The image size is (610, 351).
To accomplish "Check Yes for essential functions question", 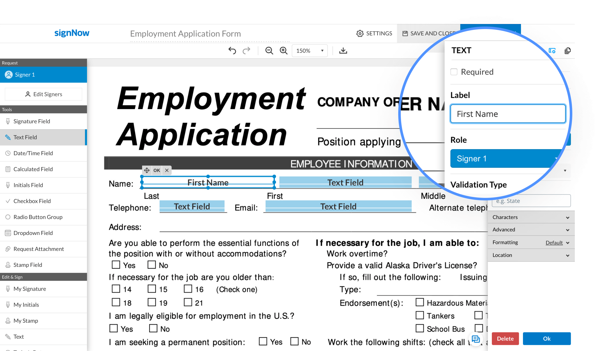I will 116,265.
